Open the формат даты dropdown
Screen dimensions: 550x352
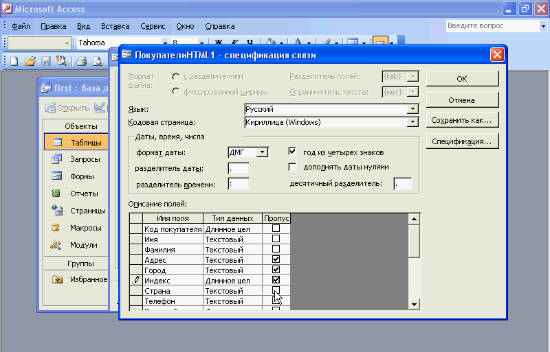click(x=262, y=152)
